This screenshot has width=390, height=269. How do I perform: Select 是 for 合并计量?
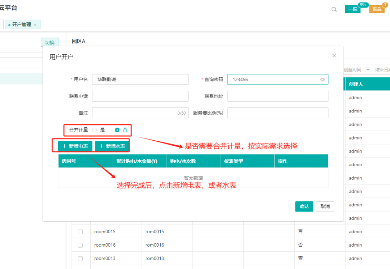coord(95,130)
